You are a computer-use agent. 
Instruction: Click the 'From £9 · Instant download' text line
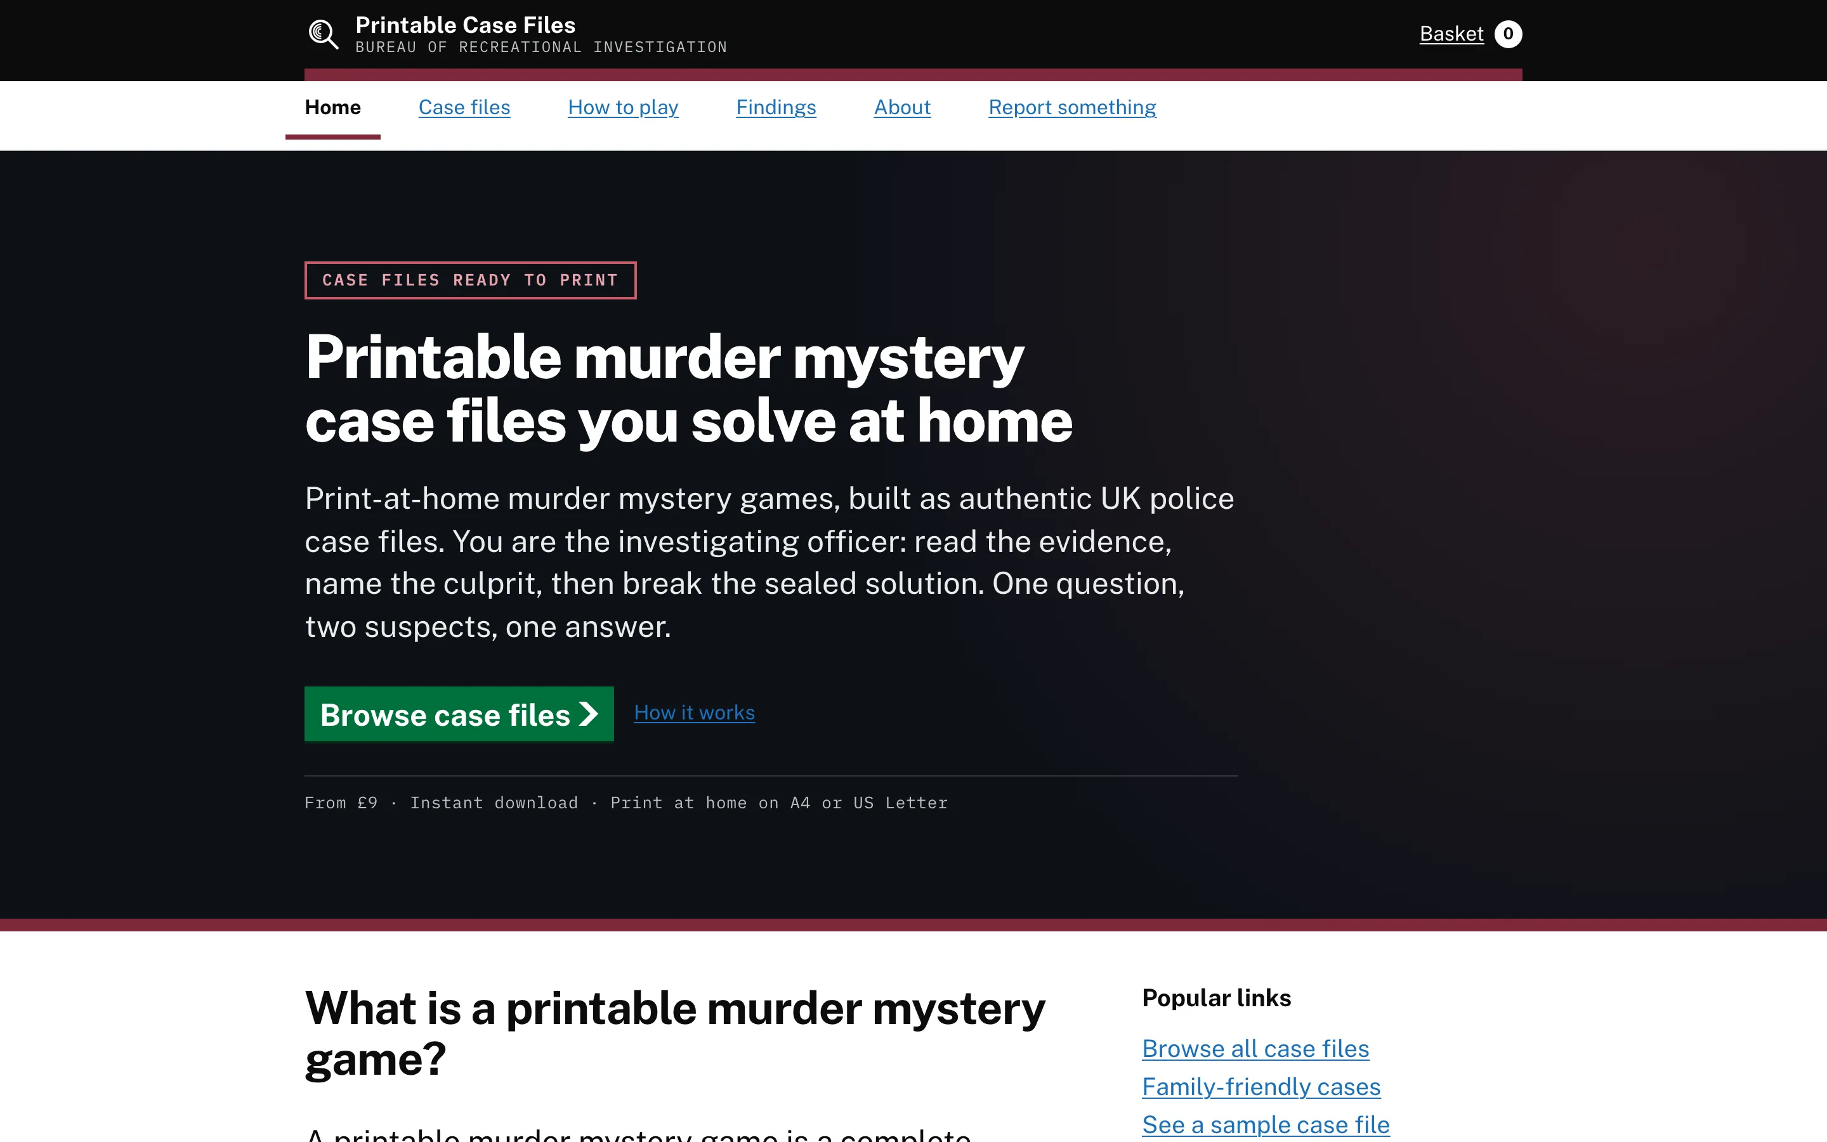pyautogui.click(x=626, y=803)
